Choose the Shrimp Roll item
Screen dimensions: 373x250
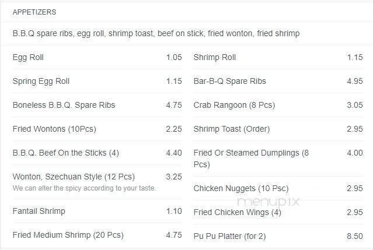pos(214,57)
